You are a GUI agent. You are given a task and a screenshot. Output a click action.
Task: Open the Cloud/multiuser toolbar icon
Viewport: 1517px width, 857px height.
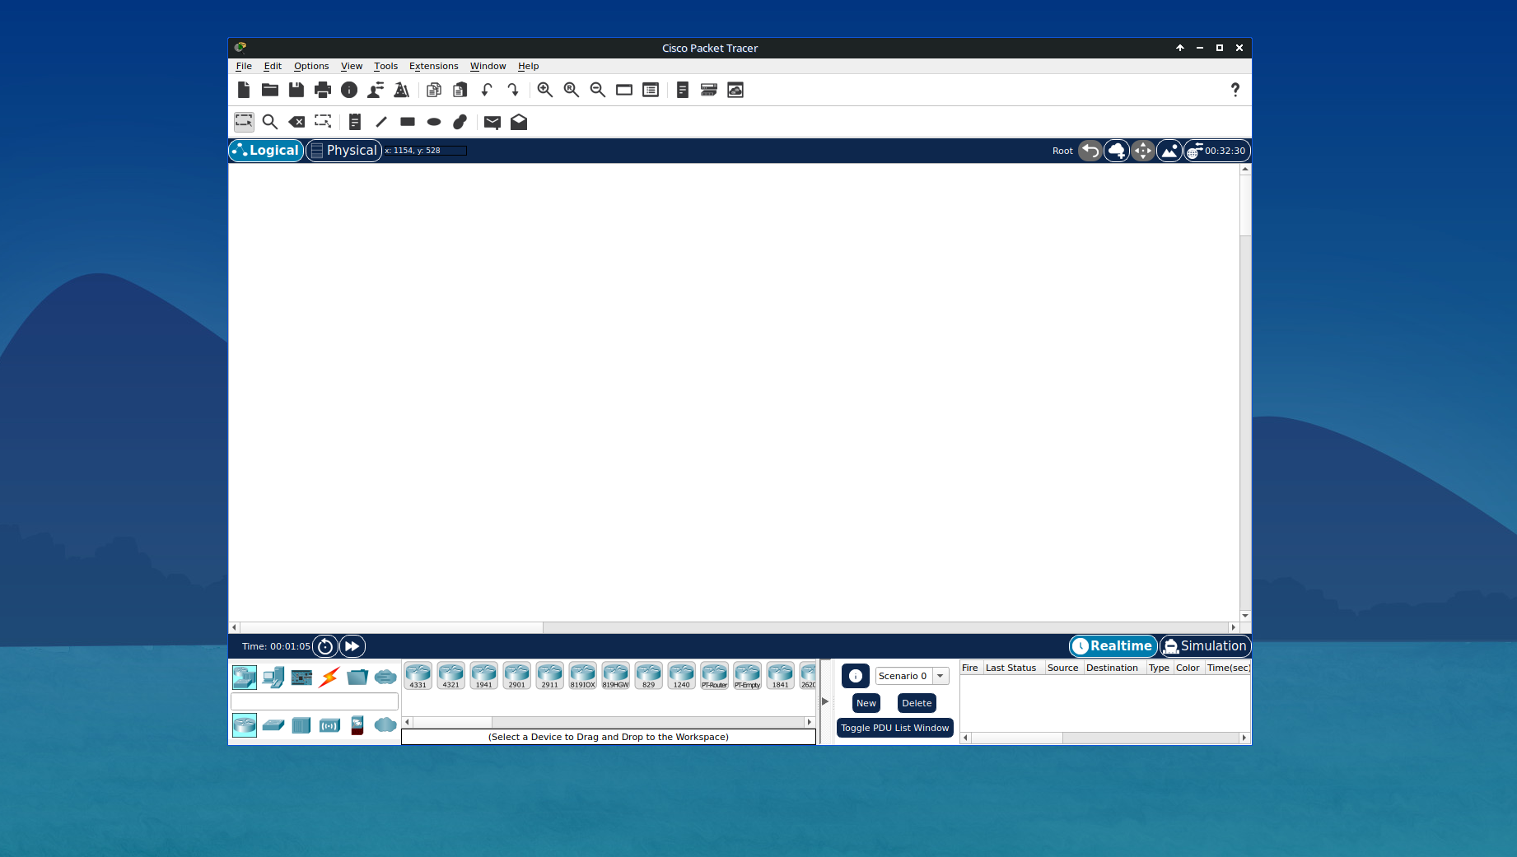tap(735, 90)
